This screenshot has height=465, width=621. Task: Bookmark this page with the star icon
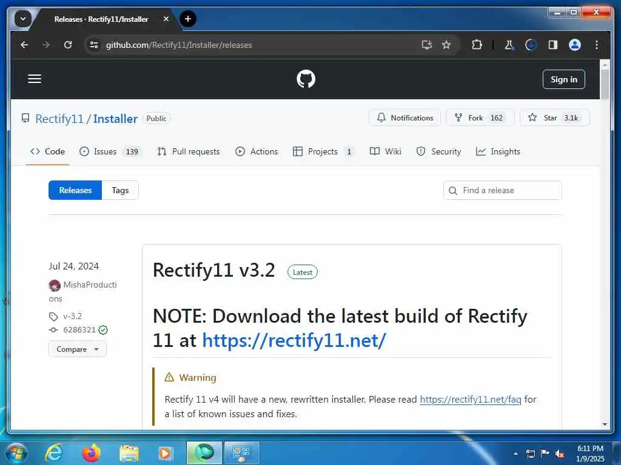coord(446,45)
